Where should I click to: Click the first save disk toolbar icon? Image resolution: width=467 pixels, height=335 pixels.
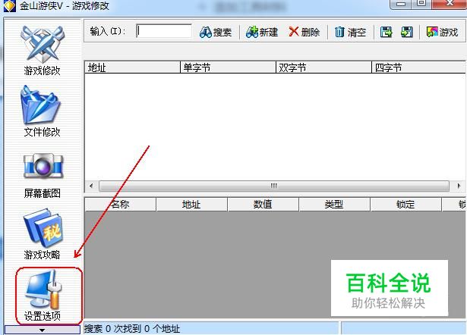(x=386, y=32)
